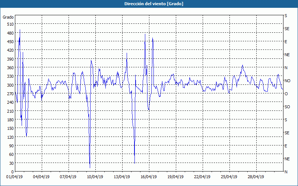The width and height of the screenshot is (298, 186).
Task: Click the 420 value on the y-axis
Action: point(10,50)
